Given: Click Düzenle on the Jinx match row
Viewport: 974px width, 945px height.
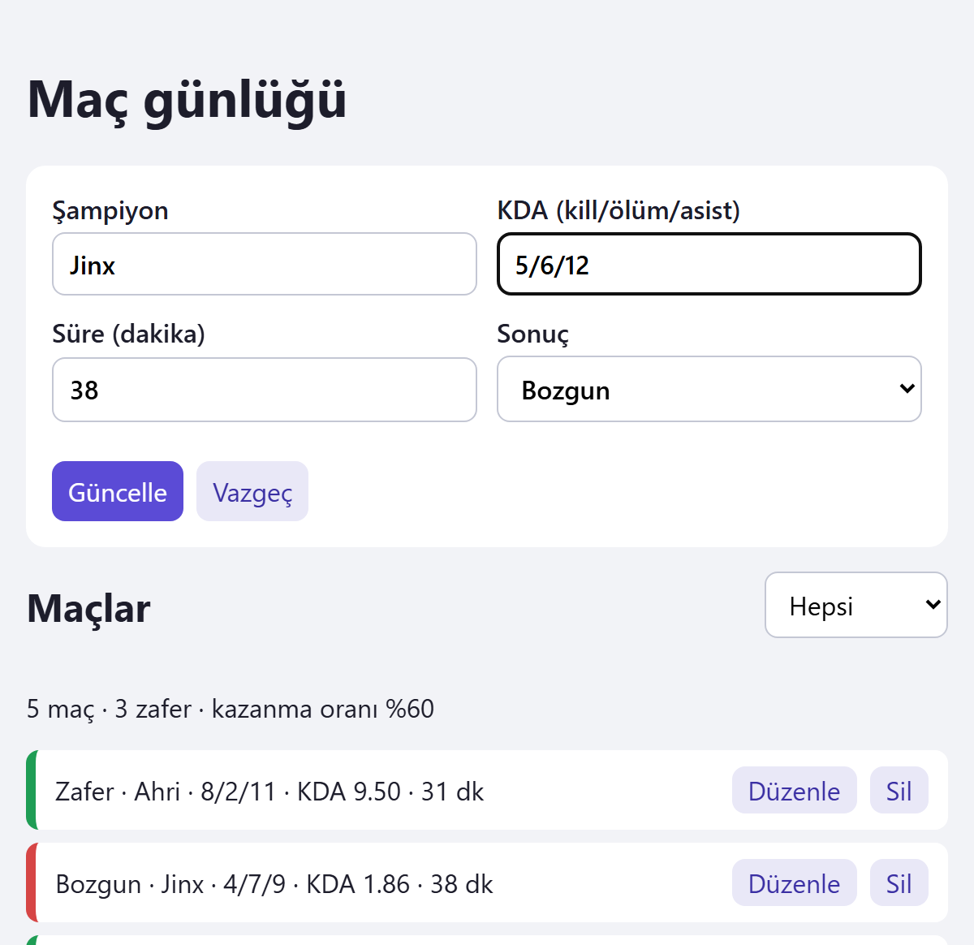Looking at the screenshot, I should 795,882.
